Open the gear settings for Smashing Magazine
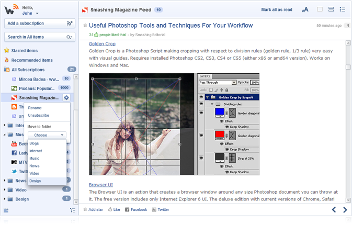Screen dimensions: 352x225 [x=66, y=97]
